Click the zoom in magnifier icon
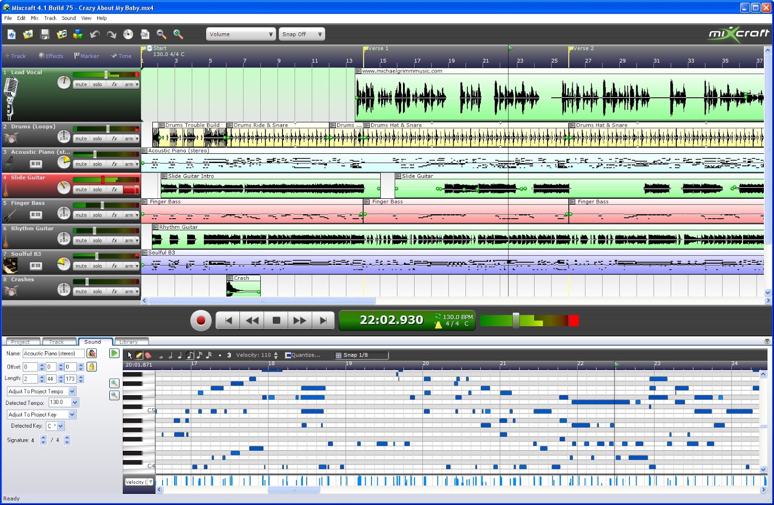The height and width of the screenshot is (505, 774). point(178,34)
